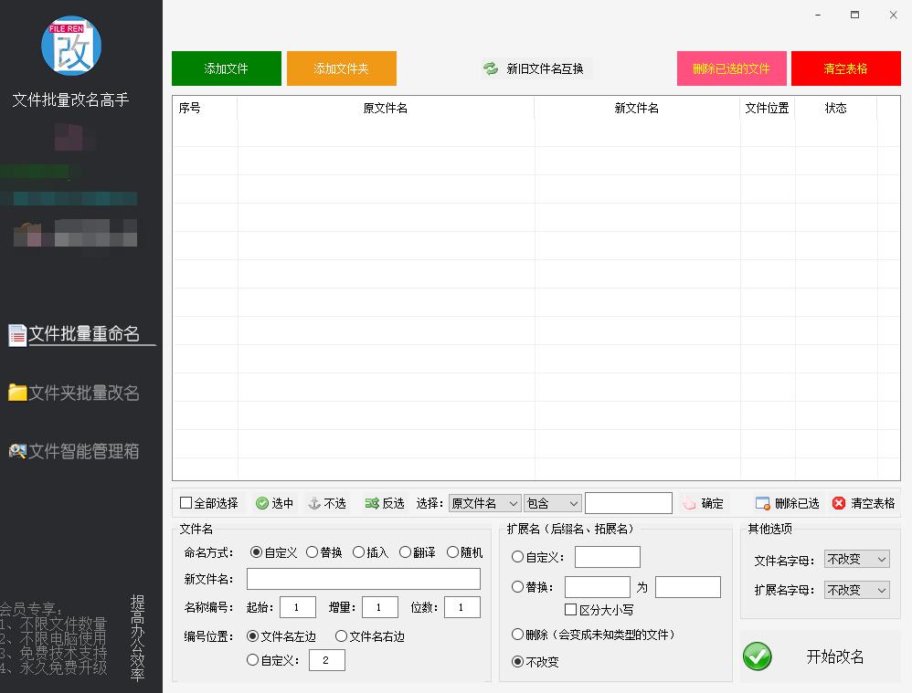912x693 pixels.
Task: Click the green 添加文件 button
Action: (226, 68)
